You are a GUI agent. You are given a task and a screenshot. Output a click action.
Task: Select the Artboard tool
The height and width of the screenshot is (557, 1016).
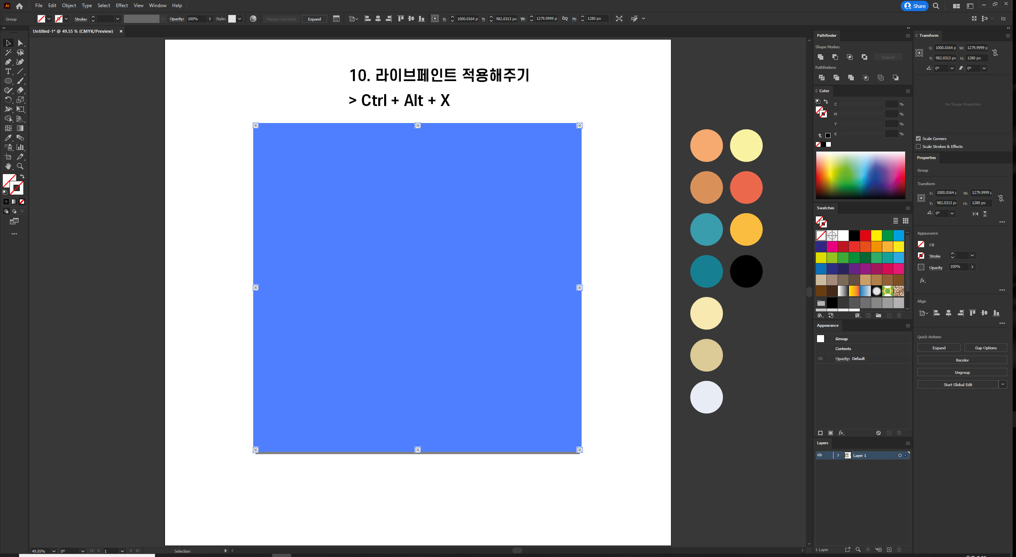8,157
